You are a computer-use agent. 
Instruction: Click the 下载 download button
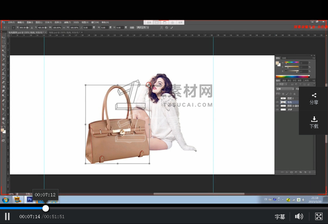coord(314,122)
